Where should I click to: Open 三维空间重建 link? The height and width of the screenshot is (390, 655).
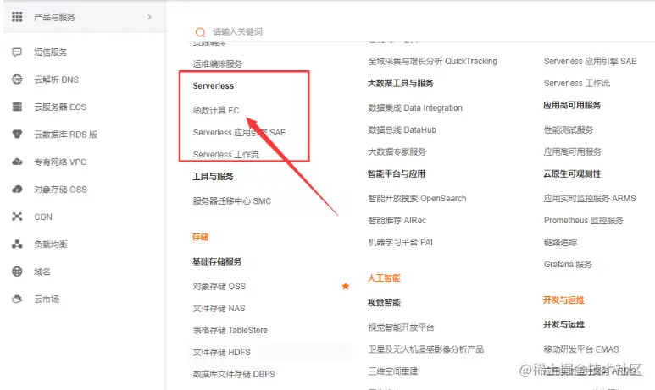[x=393, y=371]
